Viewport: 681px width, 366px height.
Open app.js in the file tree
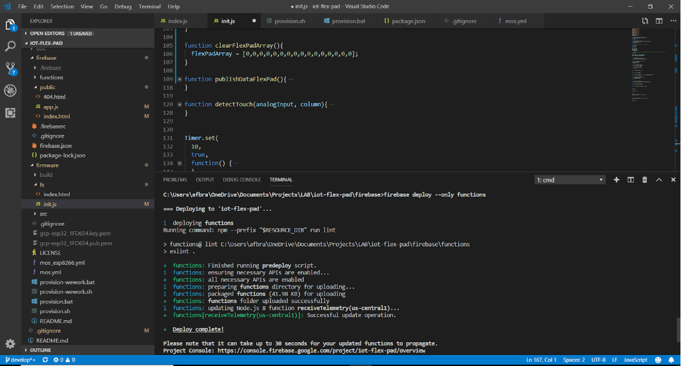coord(50,106)
